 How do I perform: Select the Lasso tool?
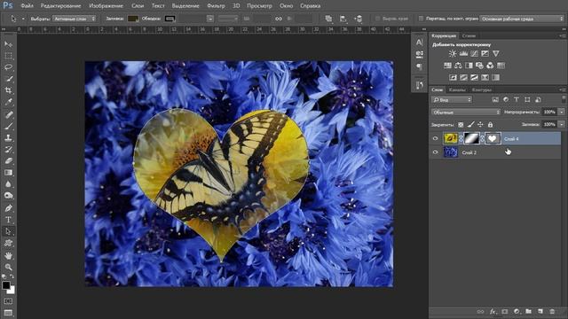click(x=8, y=67)
